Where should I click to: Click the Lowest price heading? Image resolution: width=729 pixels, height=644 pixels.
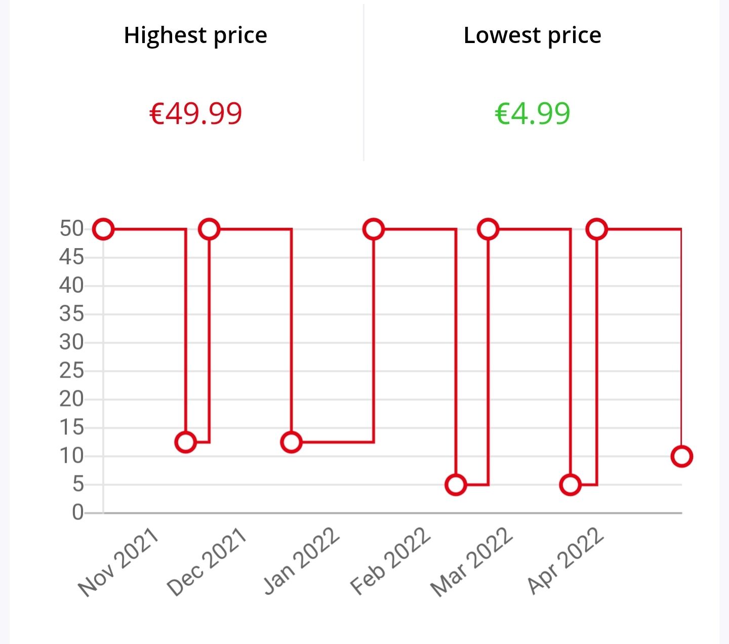point(533,35)
